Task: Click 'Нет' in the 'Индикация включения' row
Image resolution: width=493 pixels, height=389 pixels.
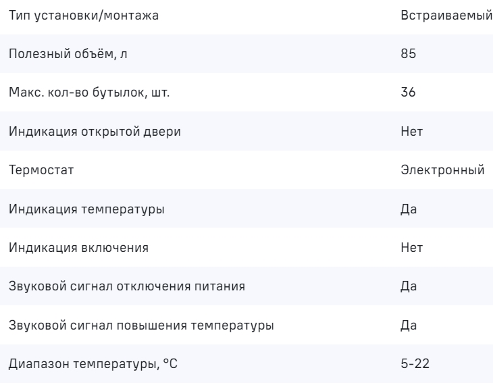Action: (411, 248)
